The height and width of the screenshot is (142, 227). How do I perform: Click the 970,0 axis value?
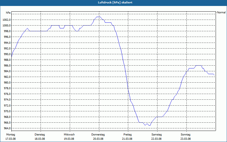pos(7,111)
